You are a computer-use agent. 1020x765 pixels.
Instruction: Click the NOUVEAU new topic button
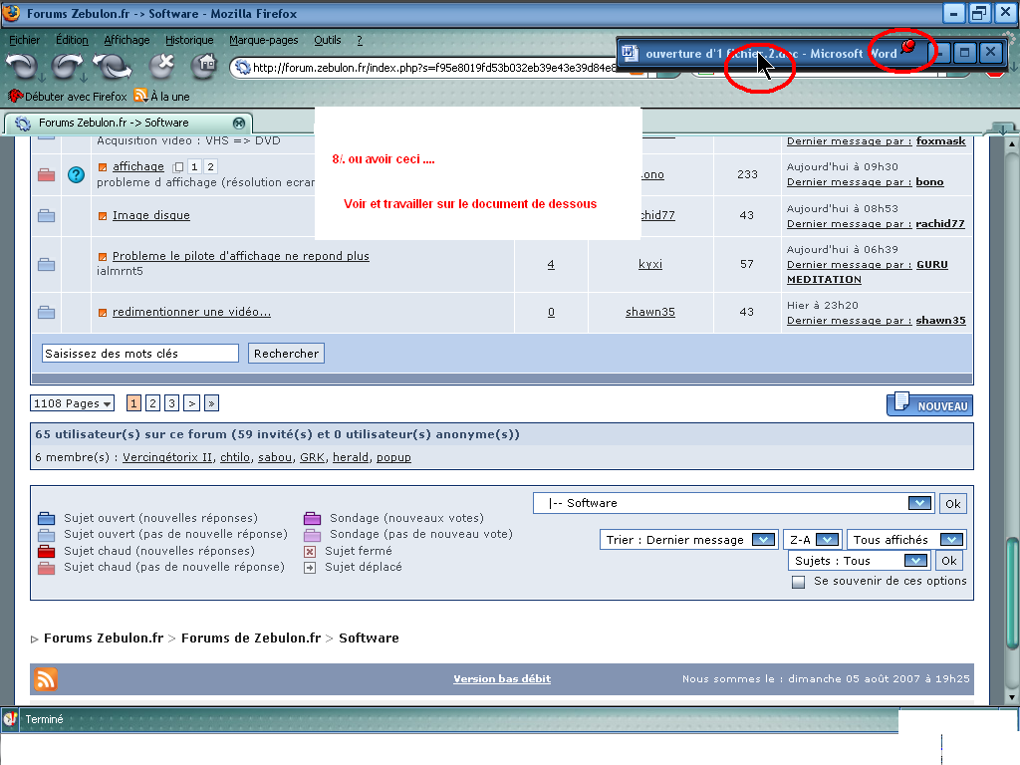(x=929, y=404)
